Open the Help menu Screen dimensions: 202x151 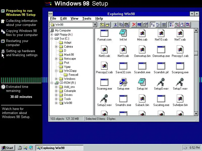pyautogui.click(x=99, y=18)
